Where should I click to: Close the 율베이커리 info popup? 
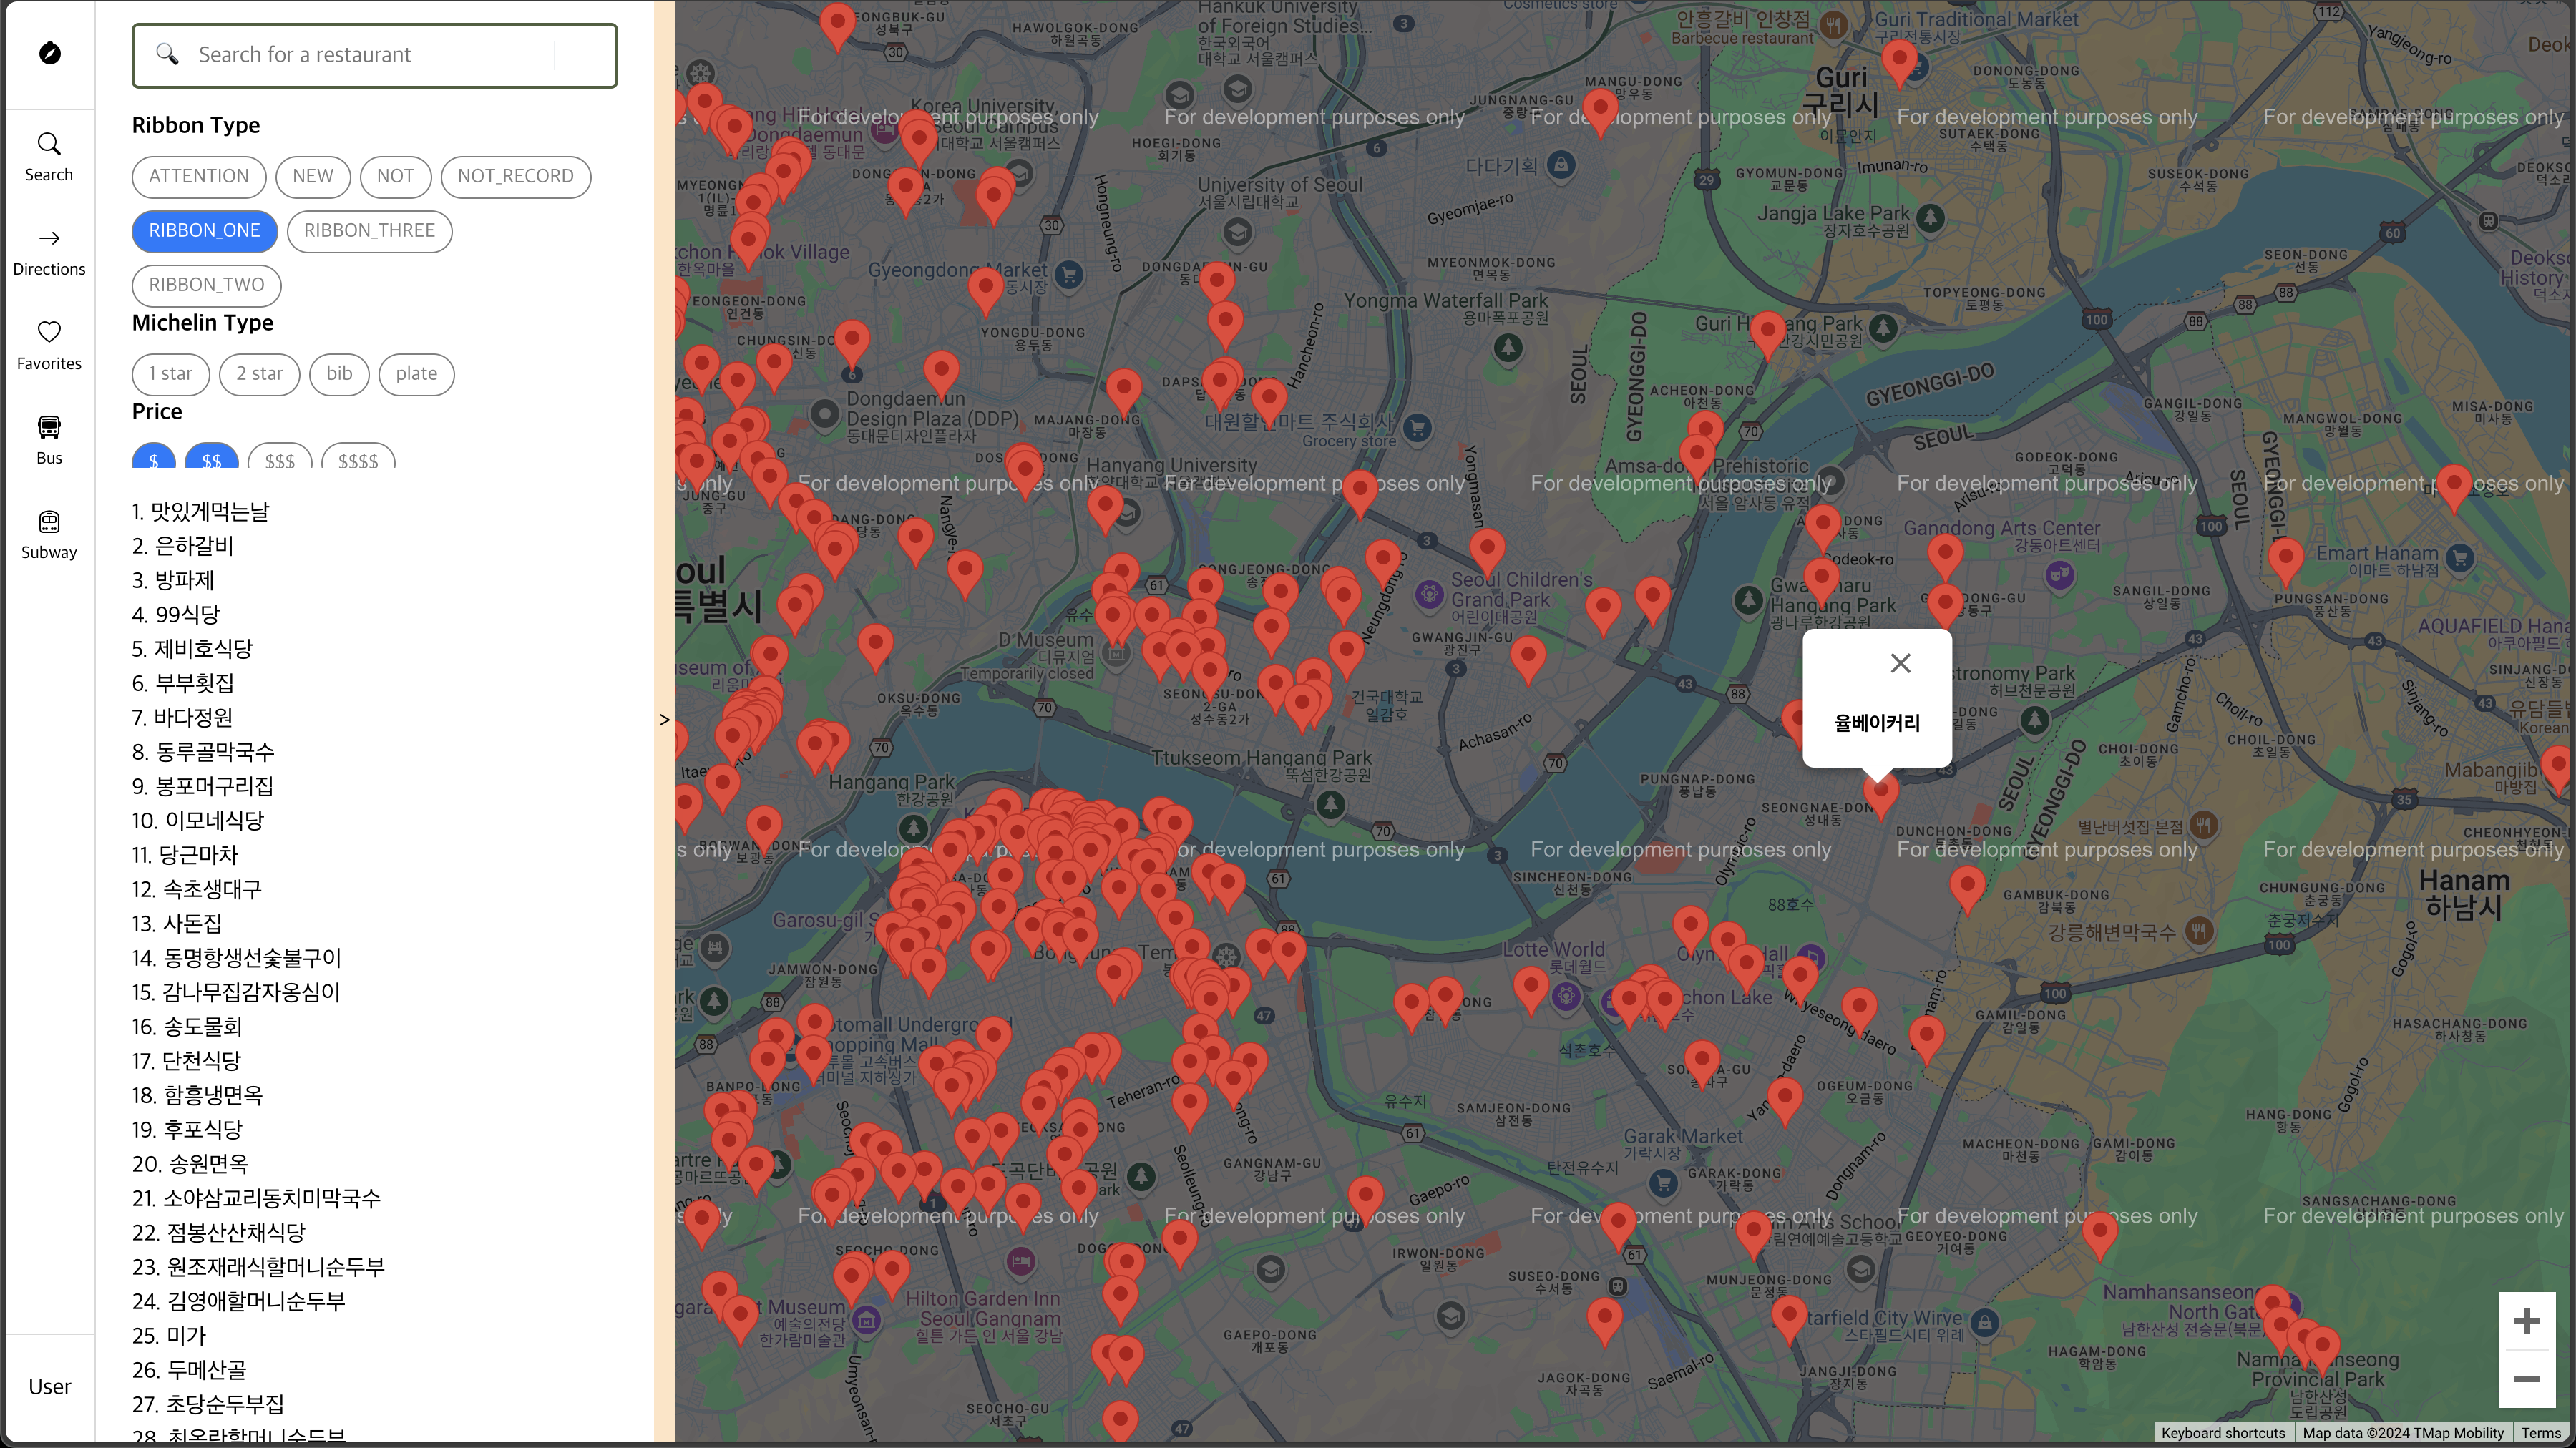tap(1900, 663)
